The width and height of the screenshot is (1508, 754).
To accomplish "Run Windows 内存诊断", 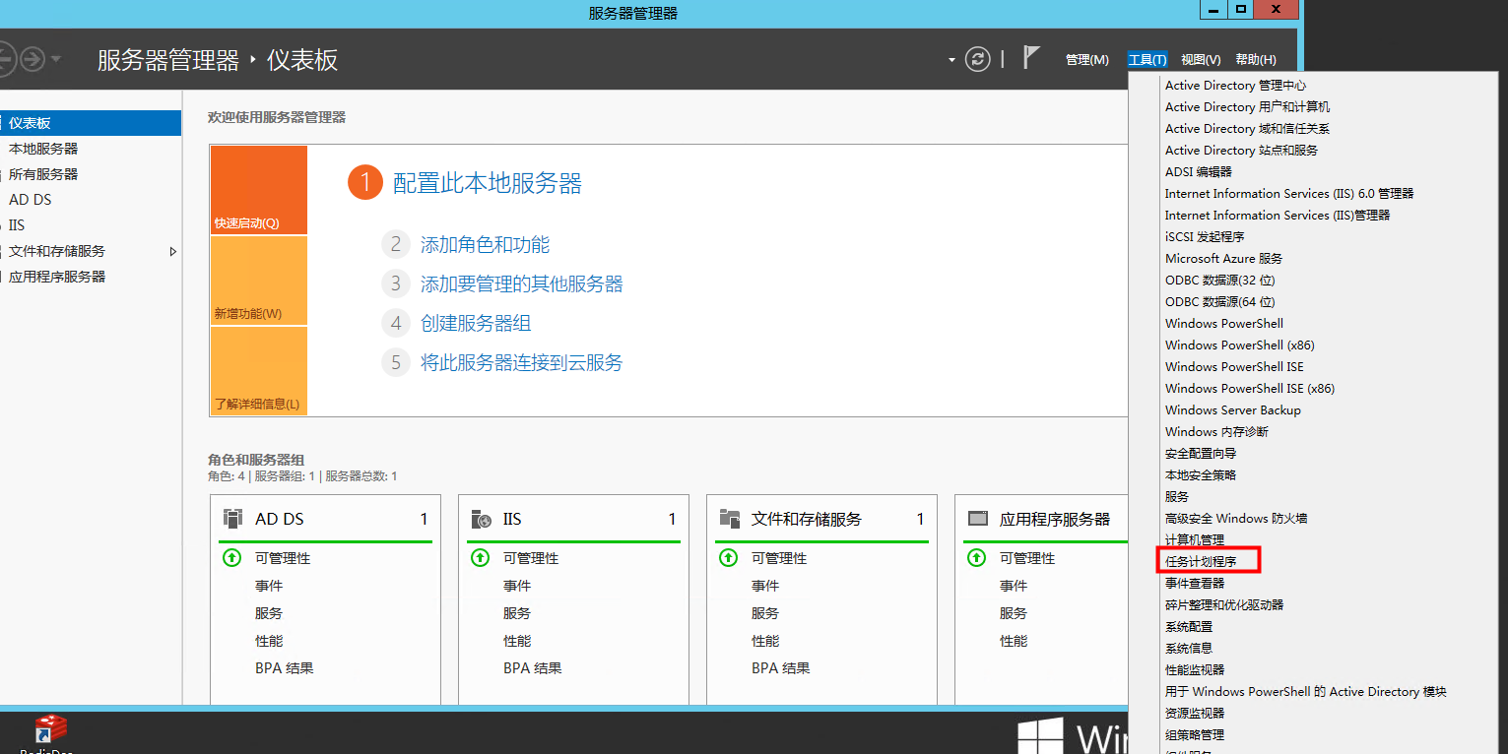I will pyautogui.click(x=1216, y=432).
